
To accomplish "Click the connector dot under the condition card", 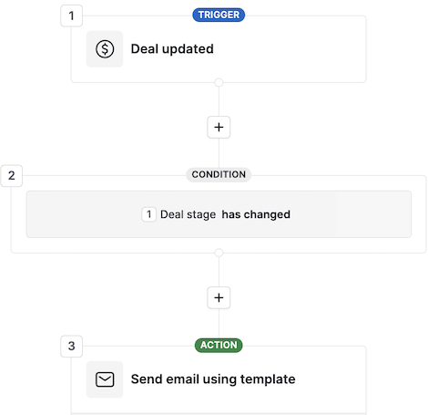I will tap(219, 253).
